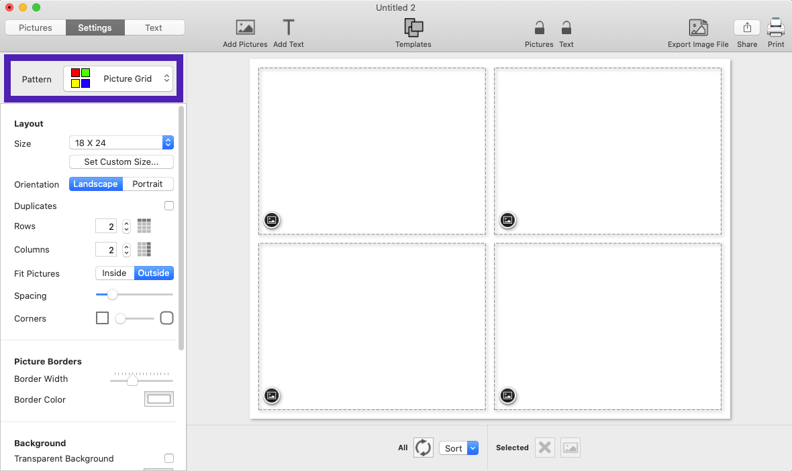Check the Transparent Background option
Screen dimensions: 792x471
point(169,458)
